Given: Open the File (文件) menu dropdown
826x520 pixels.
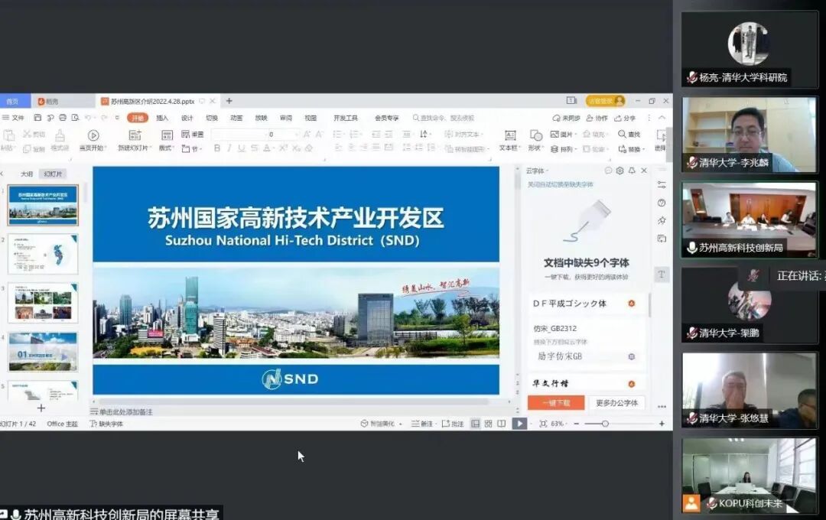Looking at the screenshot, I should click(14, 118).
